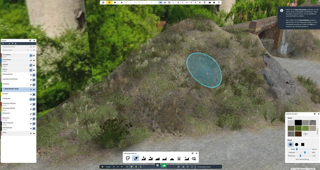Show the hidden Standardebene layer

(34, 75)
